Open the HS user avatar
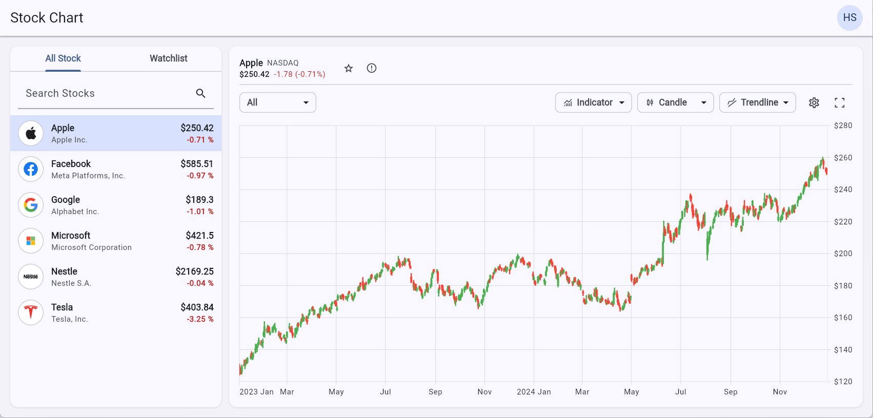873x418 pixels. [849, 18]
